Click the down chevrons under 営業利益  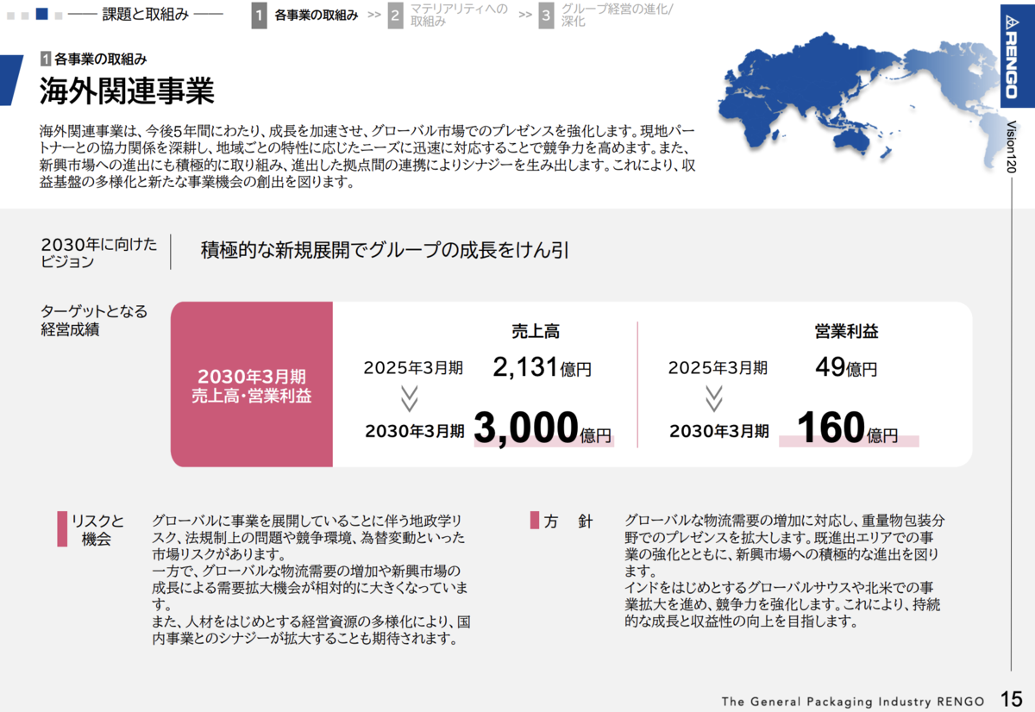714,399
